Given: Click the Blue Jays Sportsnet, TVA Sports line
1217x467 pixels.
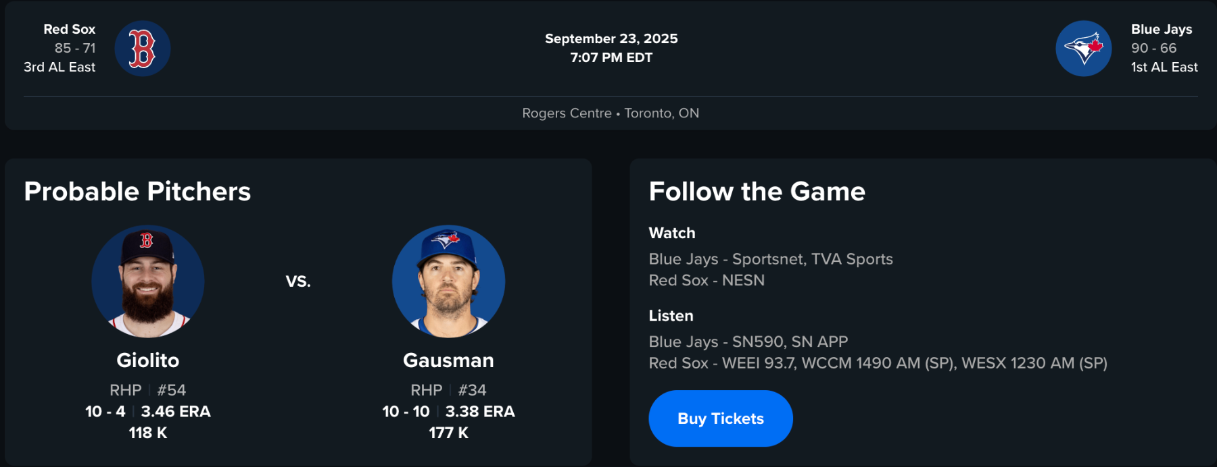Looking at the screenshot, I should point(770,259).
